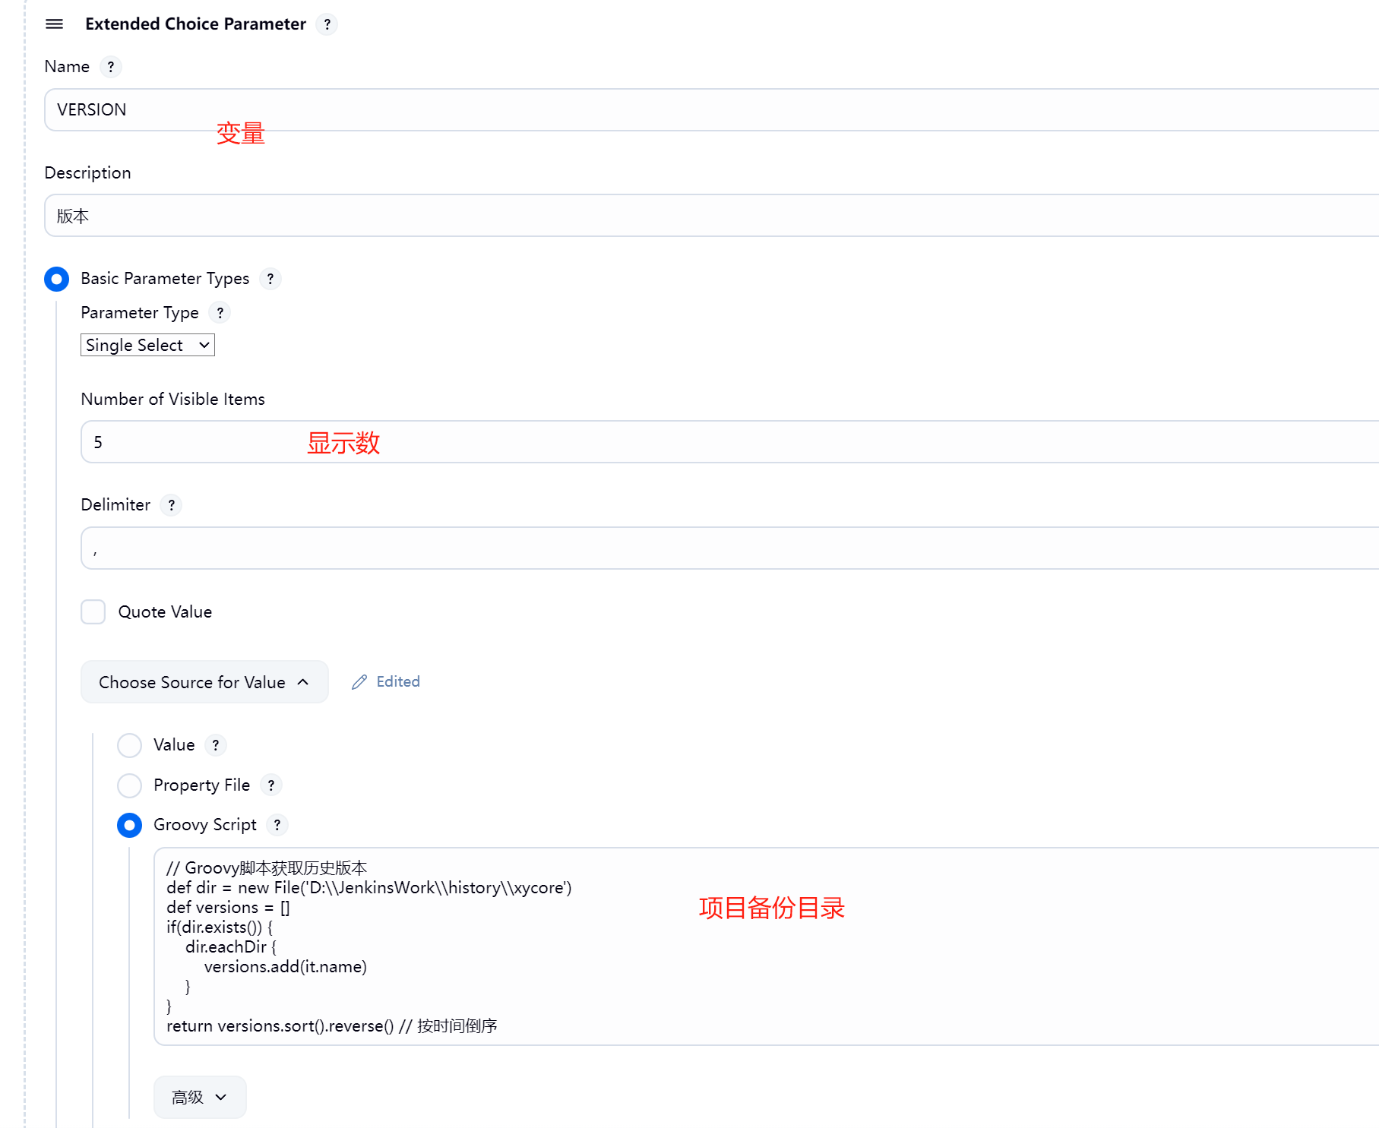Screen dimensions: 1379x1128
Task: Show help for Delimiter field
Action: (172, 505)
